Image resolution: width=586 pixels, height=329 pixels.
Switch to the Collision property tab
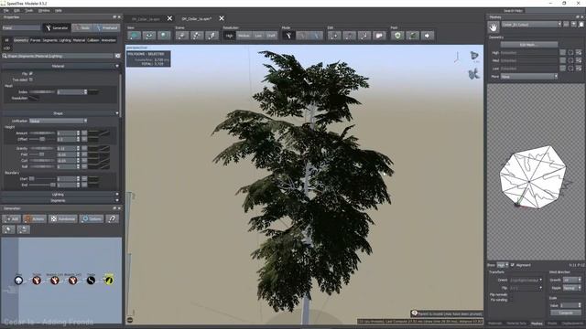pyautogui.click(x=92, y=40)
